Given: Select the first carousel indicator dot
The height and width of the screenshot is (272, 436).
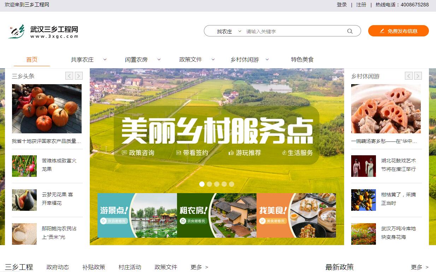Looking at the screenshot, I should click(x=202, y=184).
